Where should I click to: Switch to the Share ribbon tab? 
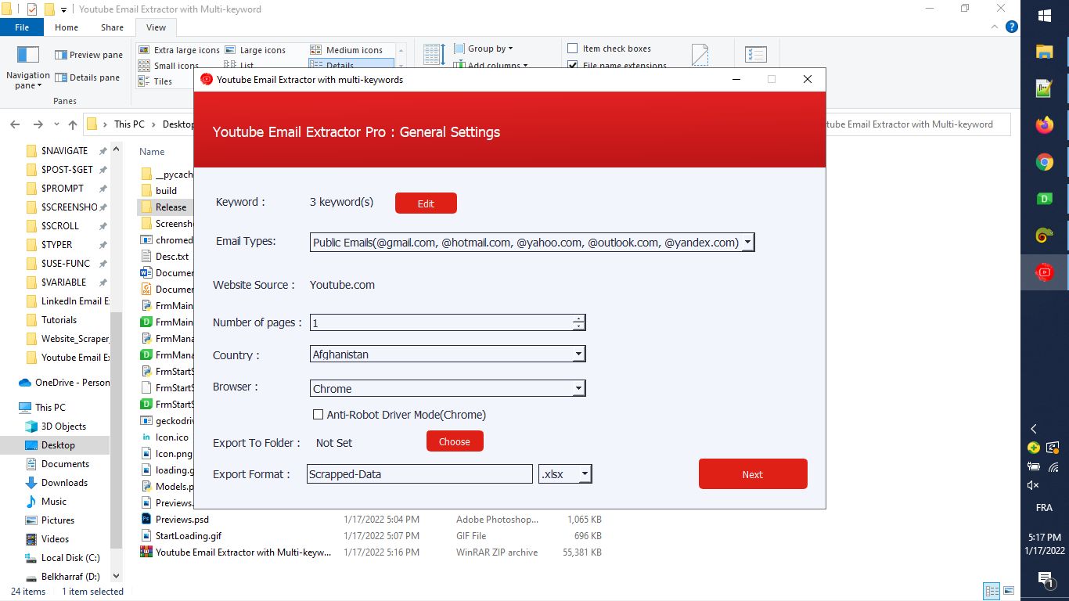(112, 27)
